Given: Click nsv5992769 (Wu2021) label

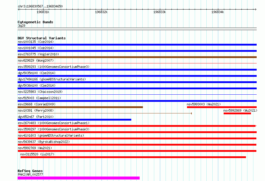Looking at the screenshot, I should [x=35, y=148].
